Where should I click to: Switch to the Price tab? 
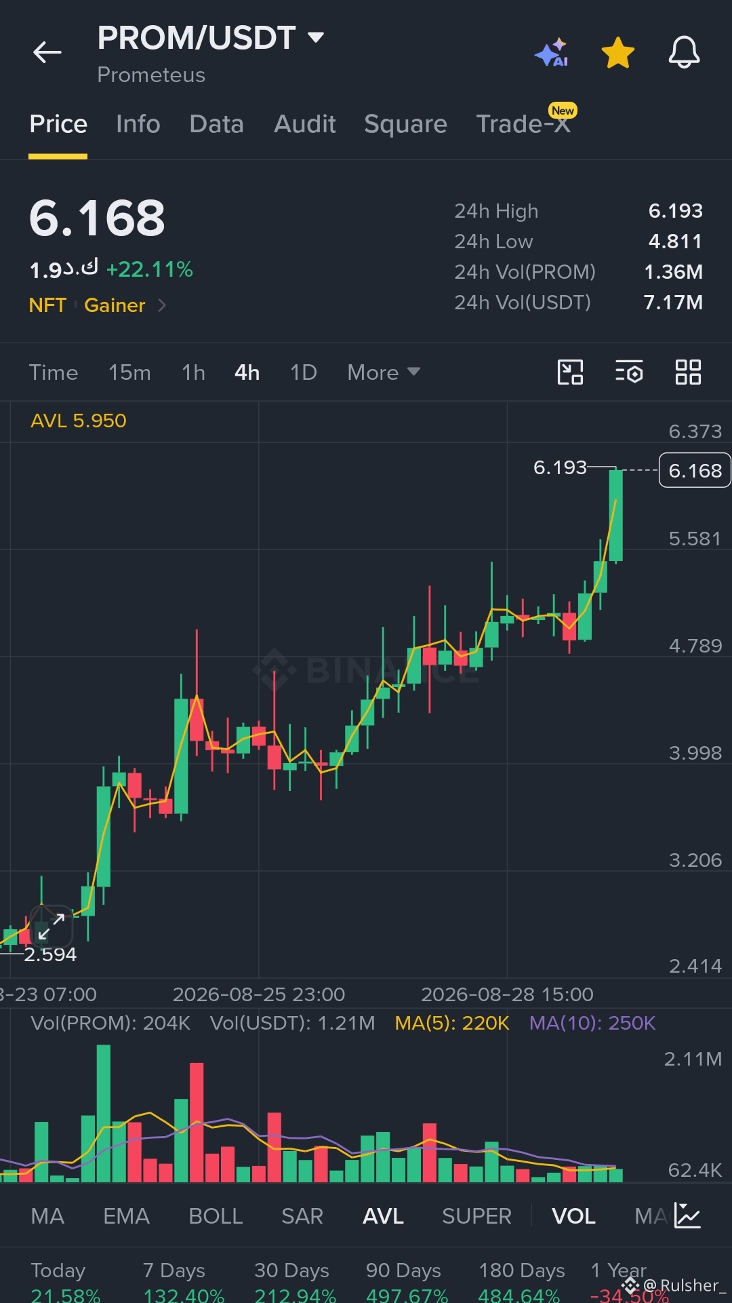click(58, 124)
